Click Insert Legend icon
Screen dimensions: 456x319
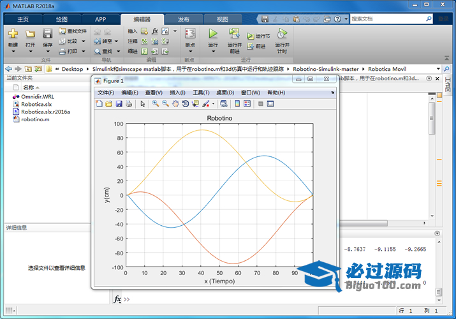point(247,104)
